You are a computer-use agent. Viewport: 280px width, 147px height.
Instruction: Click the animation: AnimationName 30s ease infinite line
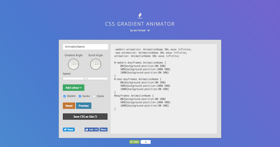147,56
